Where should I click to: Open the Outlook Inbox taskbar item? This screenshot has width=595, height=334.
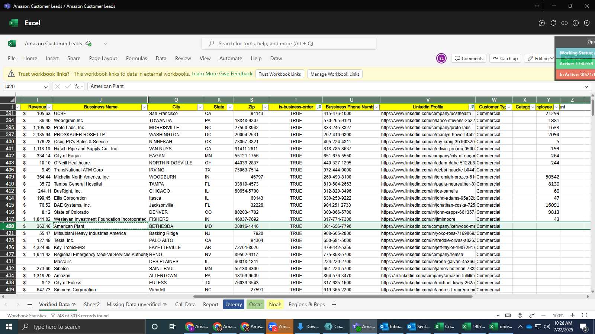tap(391, 327)
